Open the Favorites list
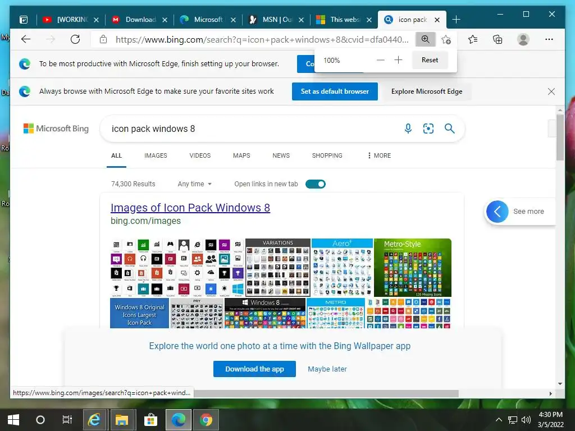Image resolution: width=575 pixels, height=431 pixels. click(473, 39)
